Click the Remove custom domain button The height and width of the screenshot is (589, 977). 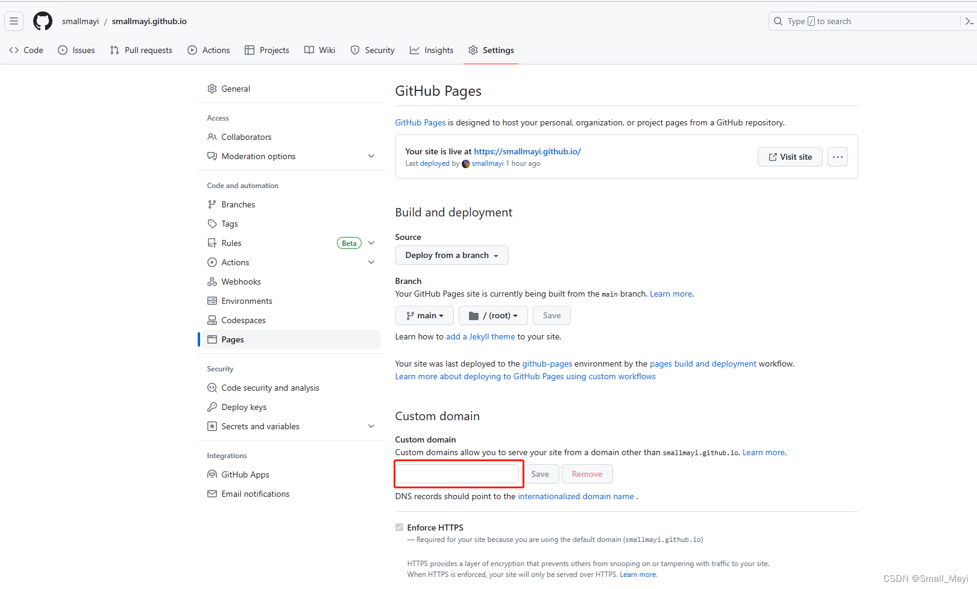pyautogui.click(x=587, y=474)
